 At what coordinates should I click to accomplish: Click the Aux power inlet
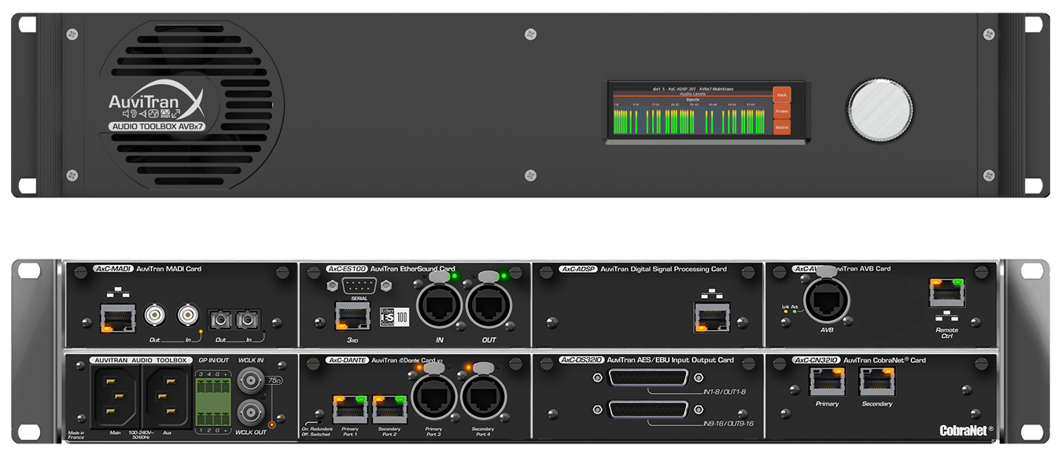coord(166,396)
